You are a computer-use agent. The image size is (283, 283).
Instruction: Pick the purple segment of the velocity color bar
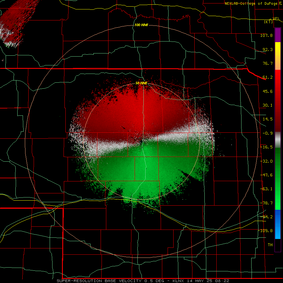278,35
